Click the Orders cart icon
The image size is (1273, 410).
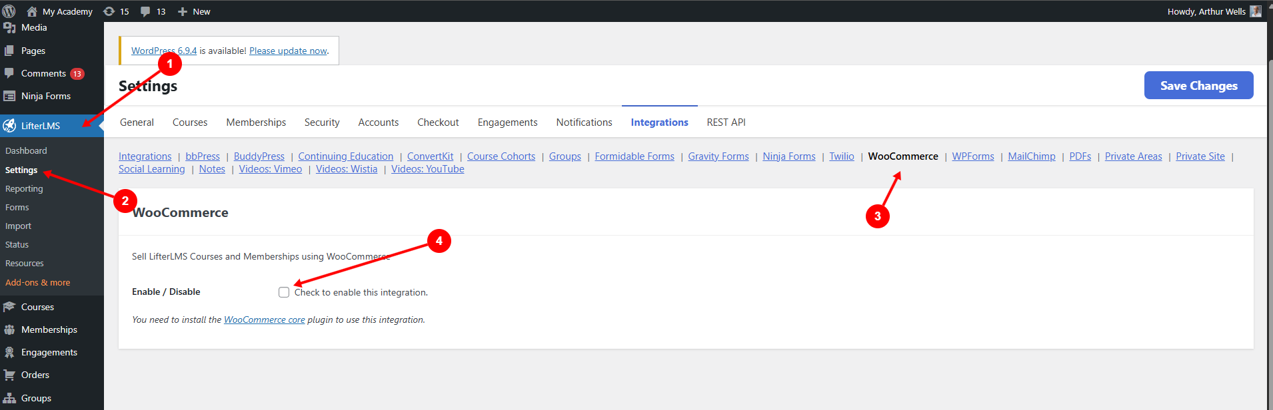click(x=9, y=375)
